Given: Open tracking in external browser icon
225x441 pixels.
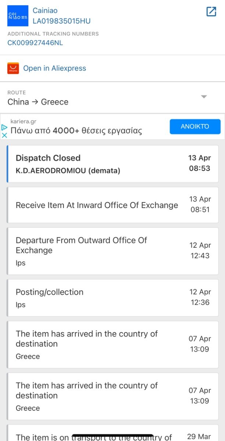Looking at the screenshot, I should (x=211, y=12).
